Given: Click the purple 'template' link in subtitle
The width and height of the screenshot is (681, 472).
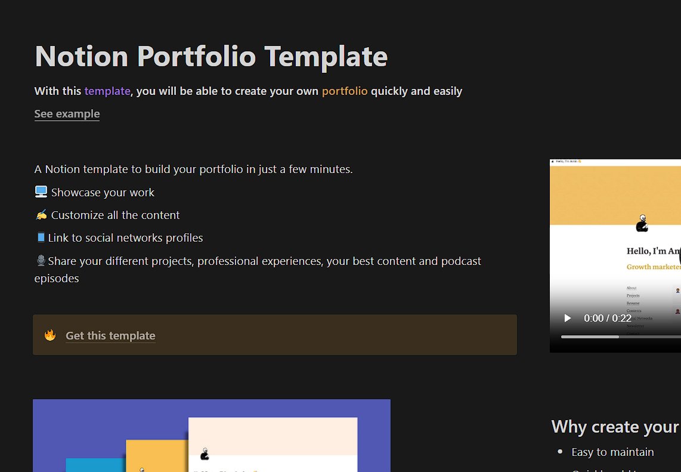Looking at the screenshot, I should coord(107,91).
